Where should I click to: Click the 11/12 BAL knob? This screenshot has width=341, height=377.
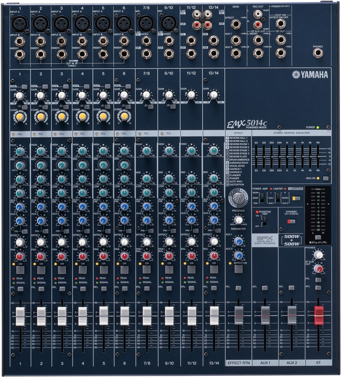pos(191,256)
